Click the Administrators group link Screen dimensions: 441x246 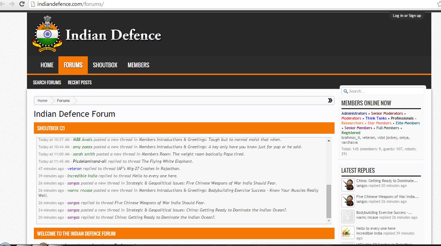(x=354, y=113)
